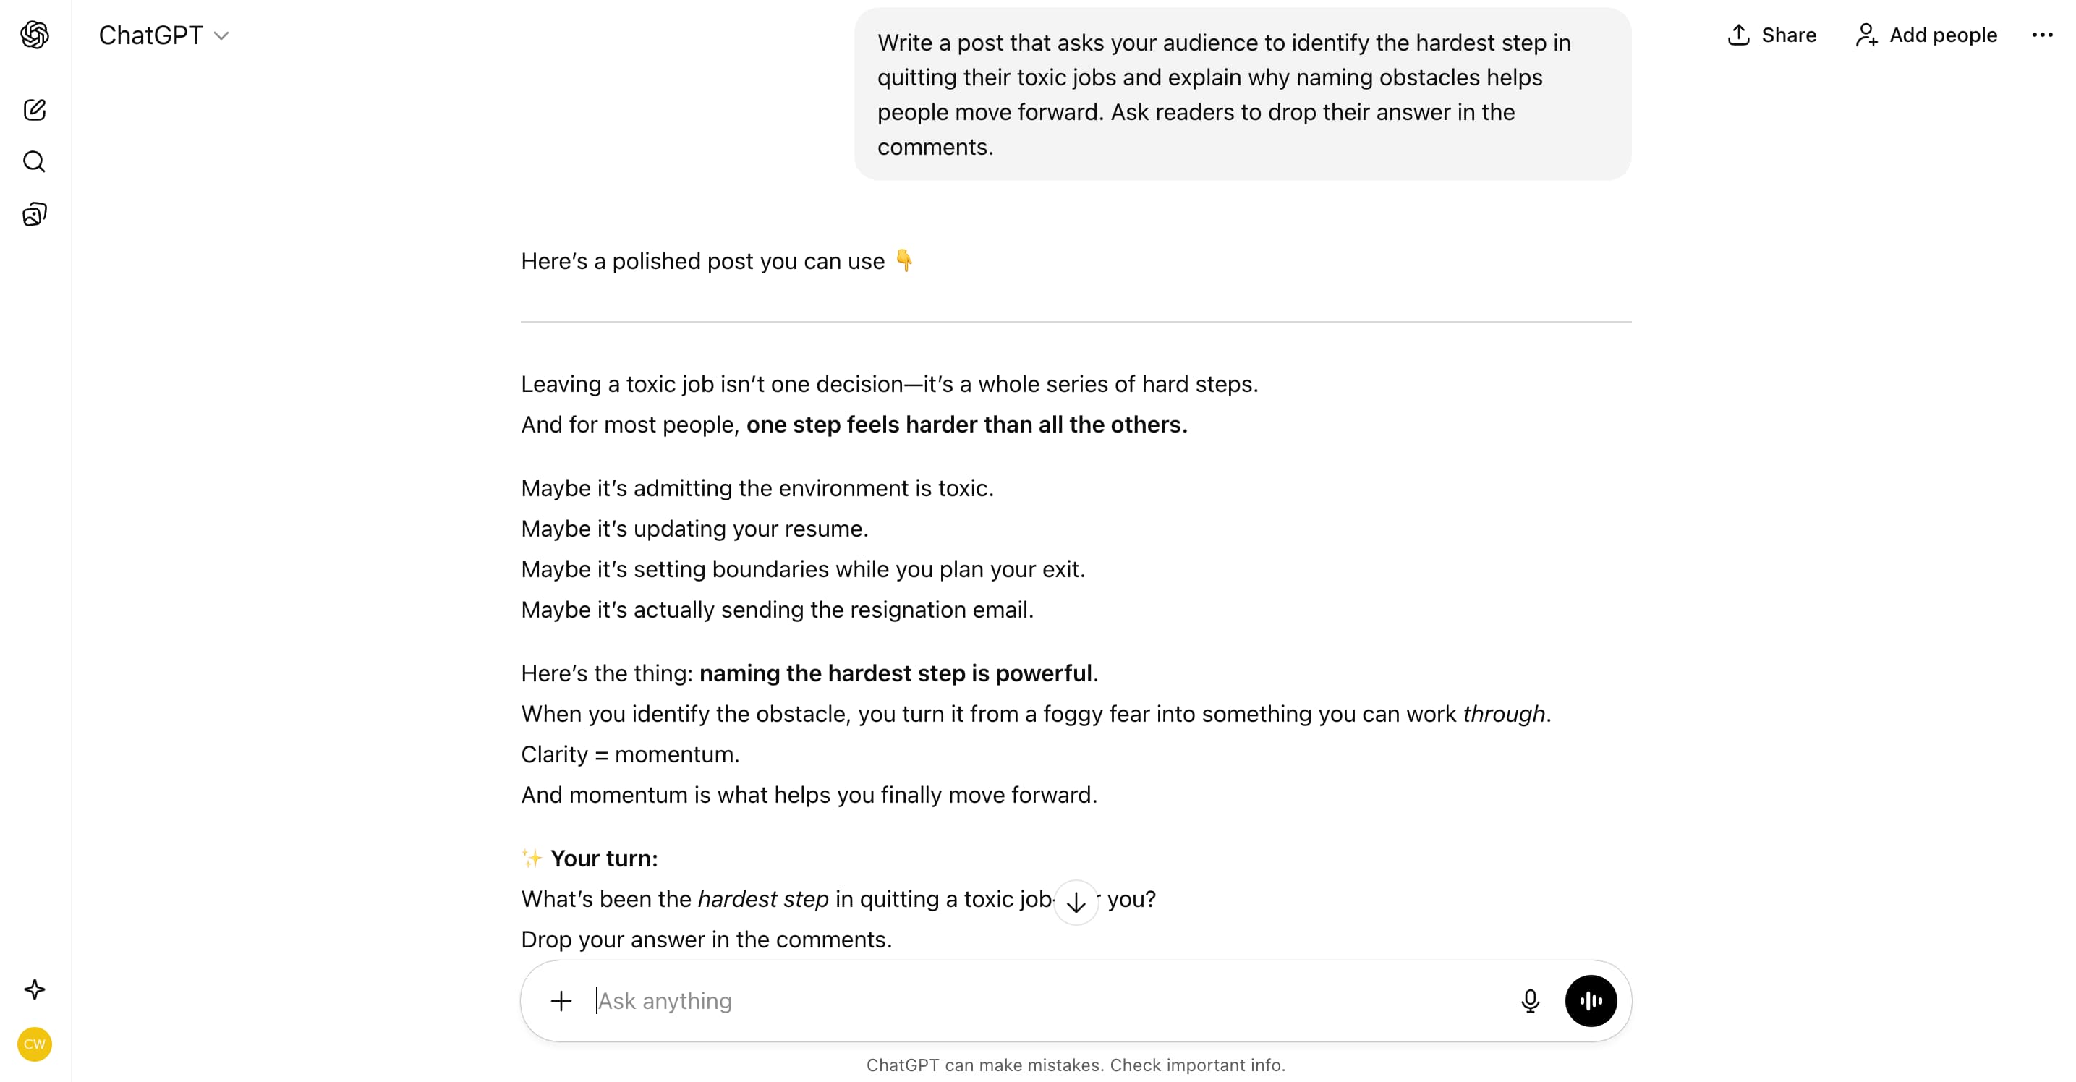
Task: Click the chevron beside ChatGPT title
Action: [x=221, y=35]
